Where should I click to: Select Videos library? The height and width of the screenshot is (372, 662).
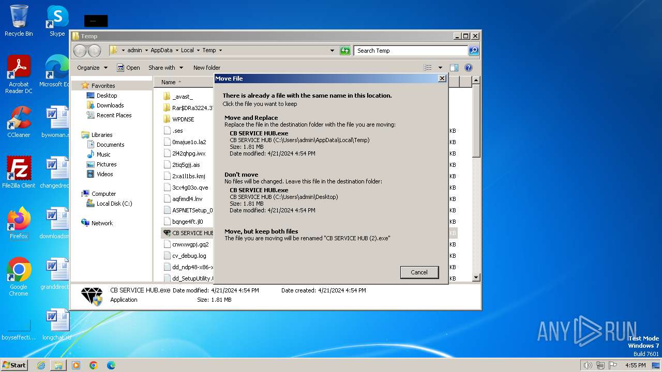104,174
